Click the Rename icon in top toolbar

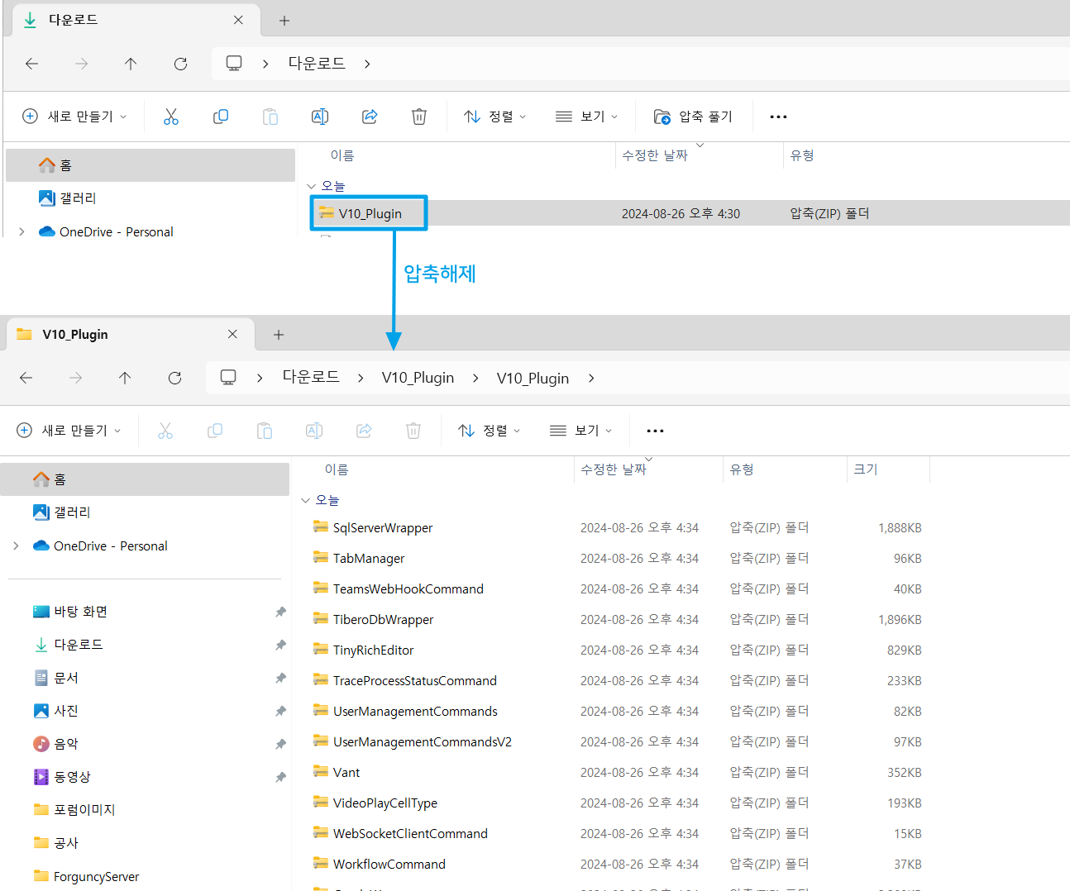point(320,117)
